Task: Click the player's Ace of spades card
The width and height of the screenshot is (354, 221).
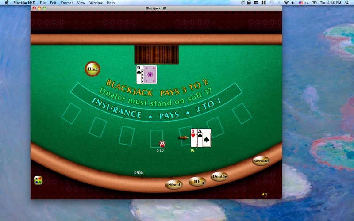Action: point(204,138)
